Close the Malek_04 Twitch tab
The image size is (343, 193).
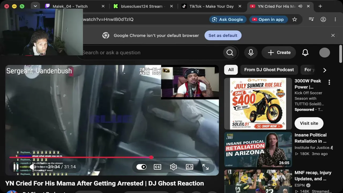point(103,6)
